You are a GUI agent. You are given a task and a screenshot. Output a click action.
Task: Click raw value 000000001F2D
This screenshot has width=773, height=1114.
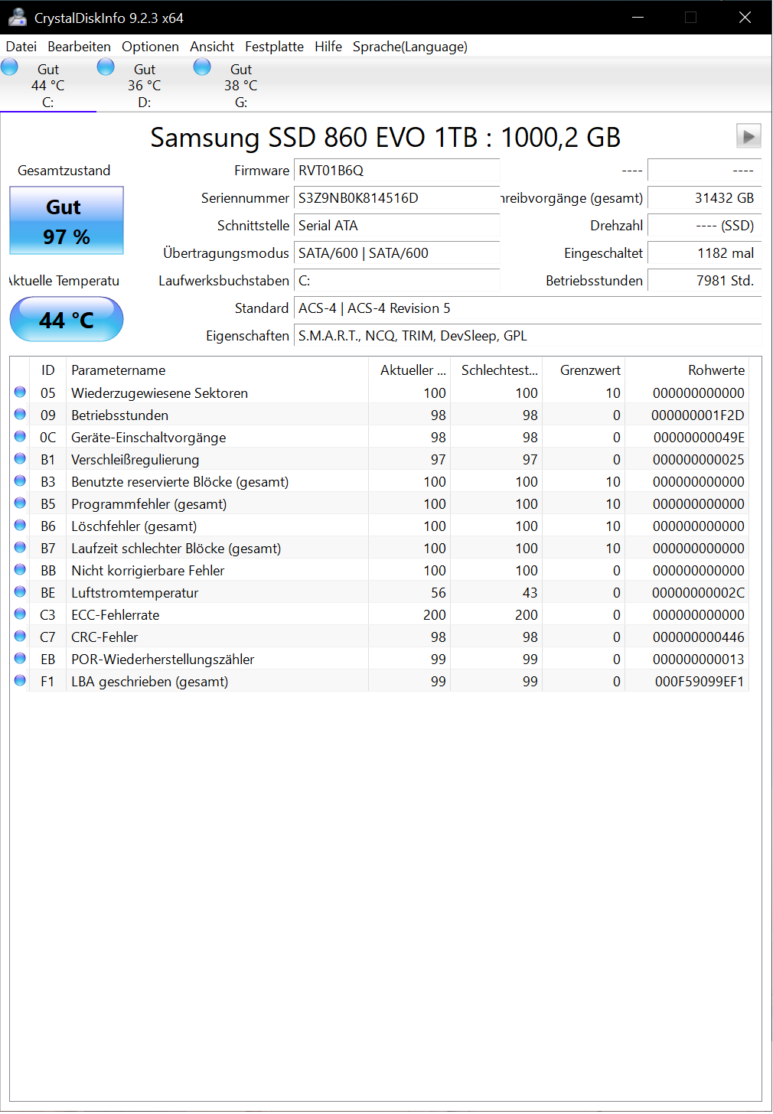point(698,415)
